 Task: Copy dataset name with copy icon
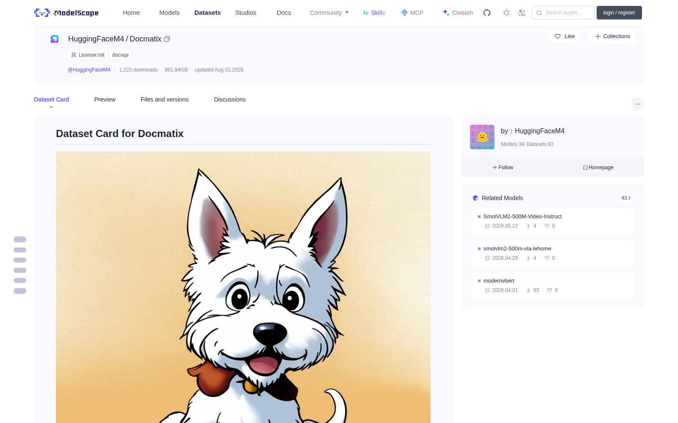point(167,39)
